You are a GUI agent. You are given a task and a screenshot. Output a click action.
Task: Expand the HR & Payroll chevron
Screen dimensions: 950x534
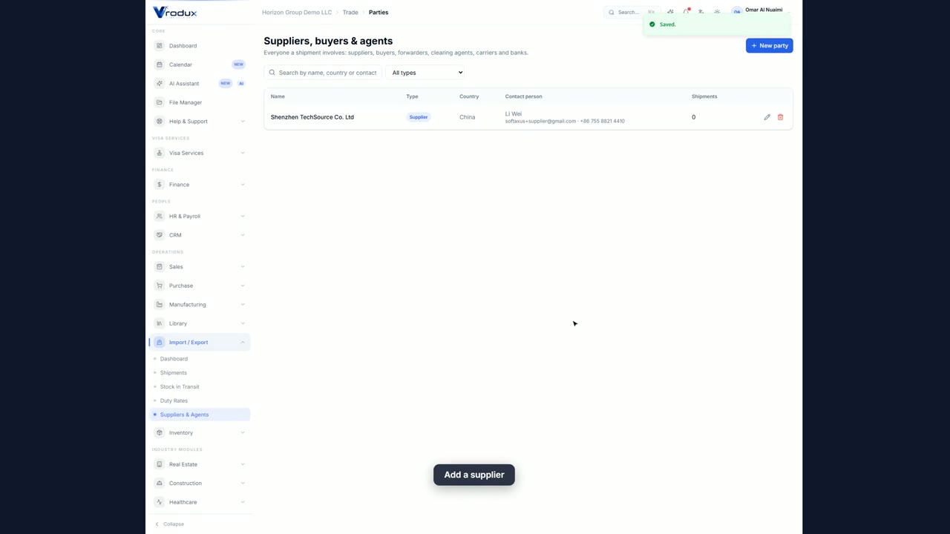tap(243, 216)
